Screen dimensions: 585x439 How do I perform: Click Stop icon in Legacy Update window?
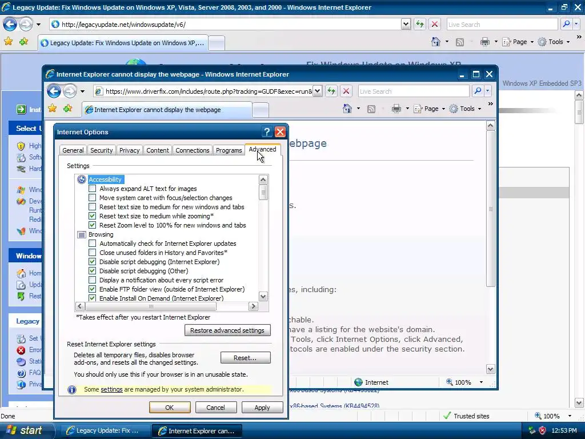[435, 24]
